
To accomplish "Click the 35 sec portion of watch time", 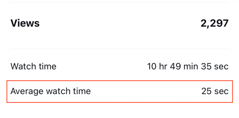I will pos(215,66).
